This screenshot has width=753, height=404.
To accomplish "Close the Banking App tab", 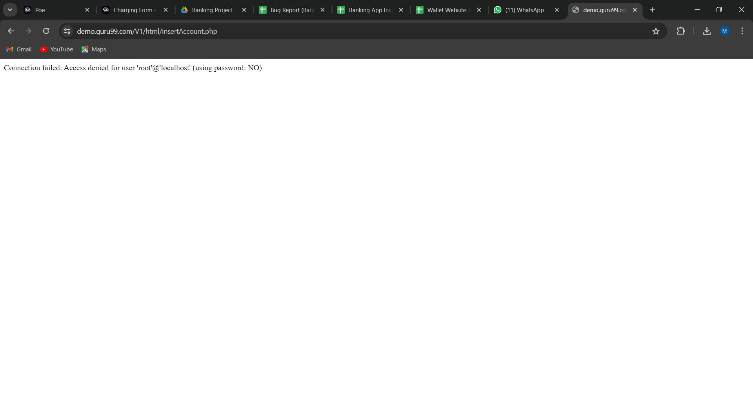I will pyautogui.click(x=401, y=10).
